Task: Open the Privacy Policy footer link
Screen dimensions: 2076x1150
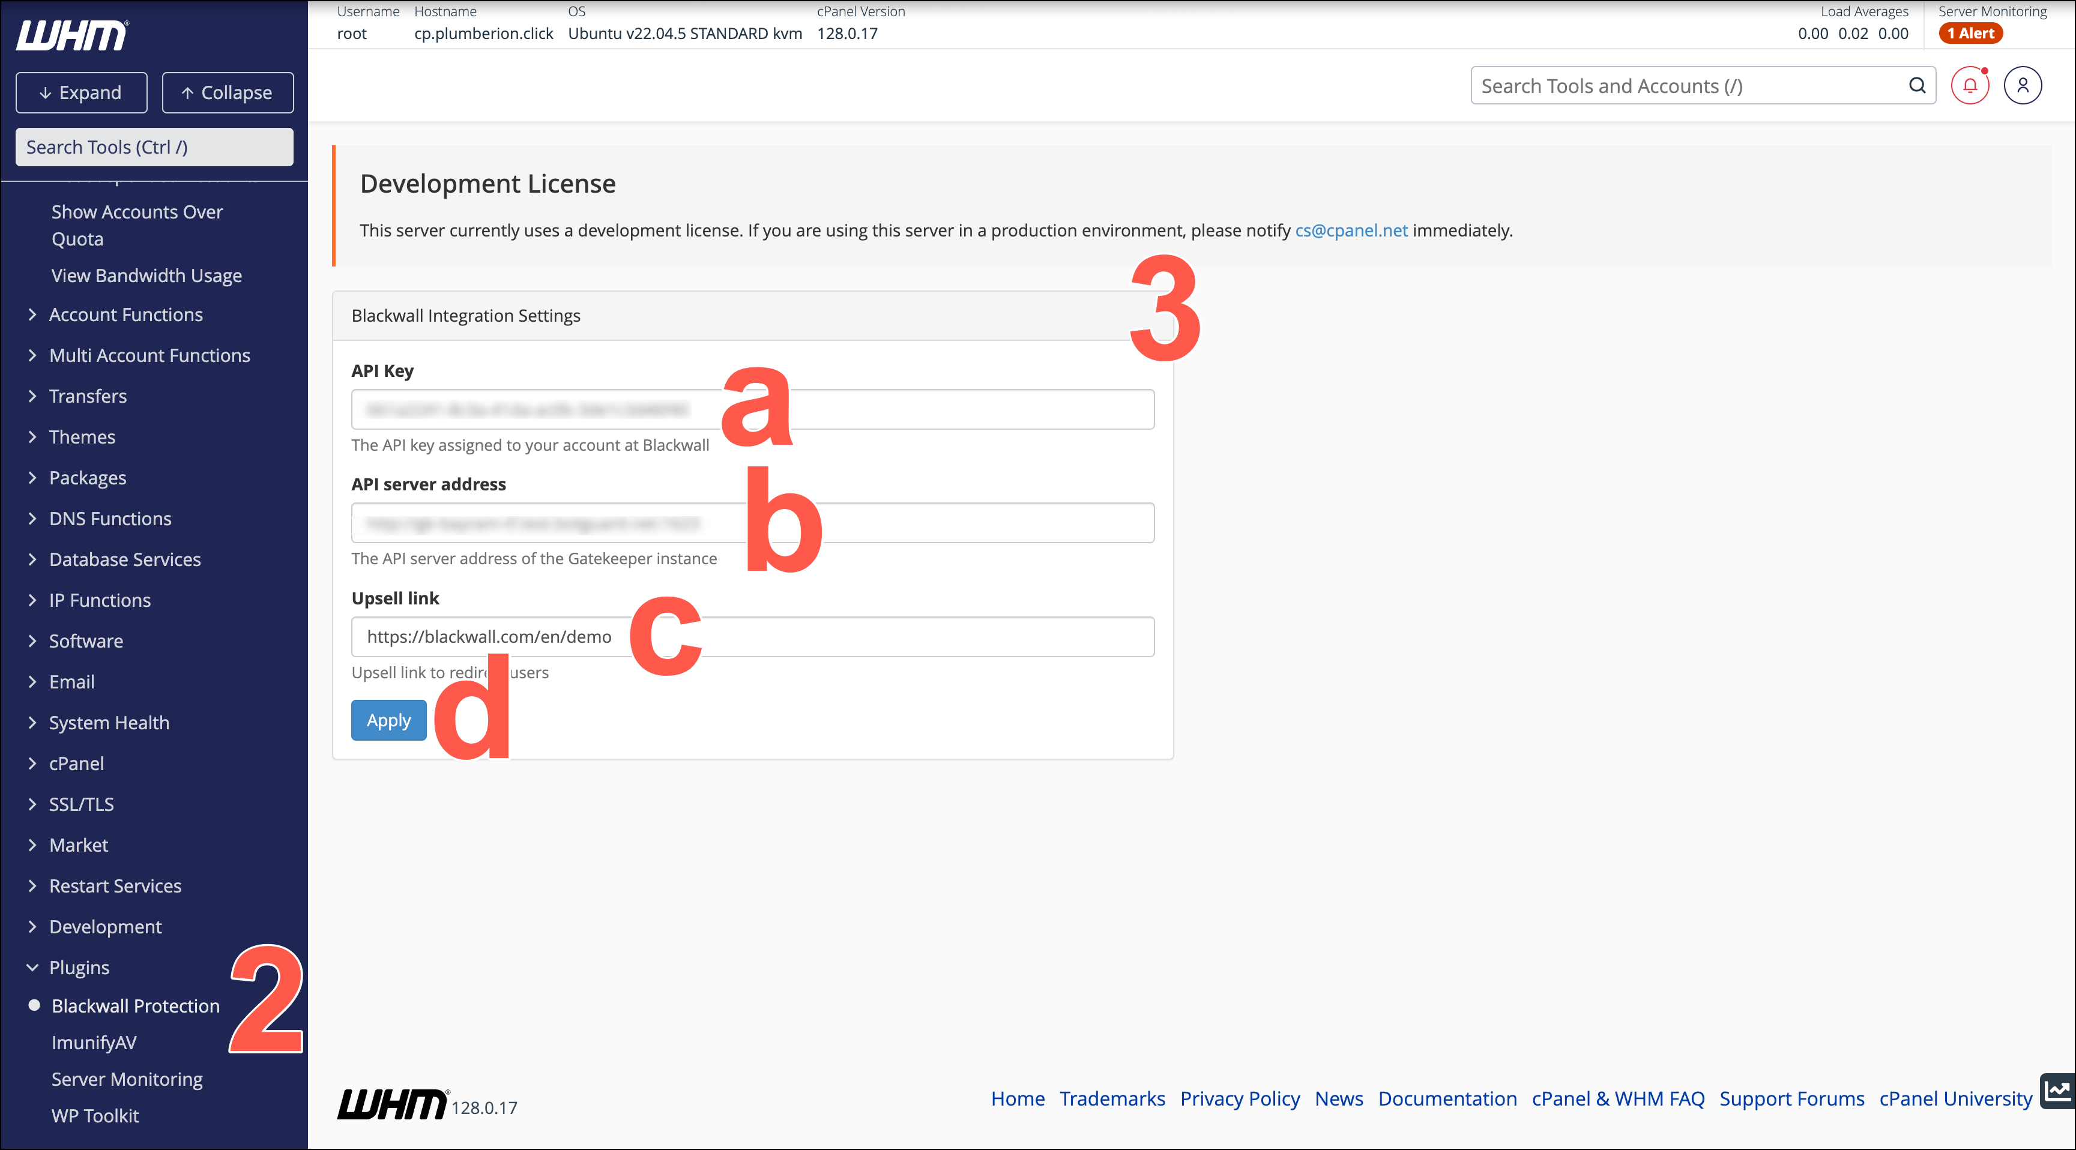Action: [1240, 1098]
